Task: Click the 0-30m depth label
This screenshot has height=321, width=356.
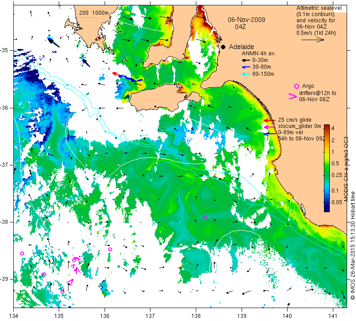Action: pyautogui.click(x=260, y=60)
